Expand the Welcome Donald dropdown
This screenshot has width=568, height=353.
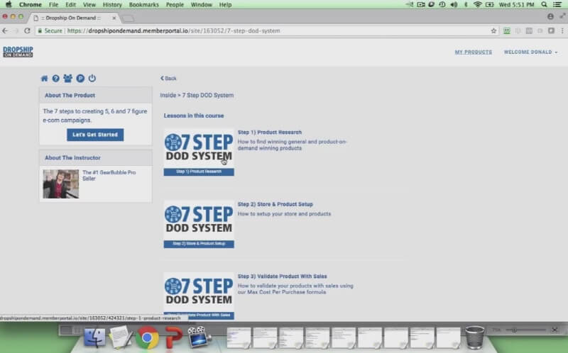[530, 52]
